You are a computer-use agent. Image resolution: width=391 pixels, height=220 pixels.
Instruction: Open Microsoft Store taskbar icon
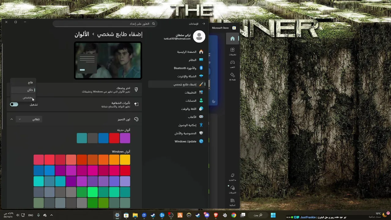[126, 215]
